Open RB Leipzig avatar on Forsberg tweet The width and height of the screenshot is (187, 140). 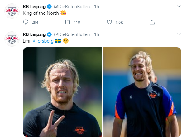12,39
